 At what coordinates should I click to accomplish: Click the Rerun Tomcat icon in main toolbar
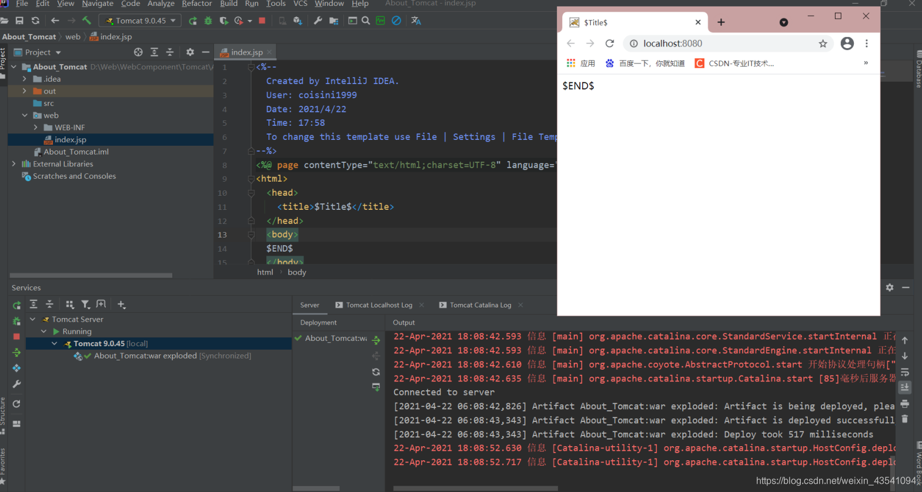pyautogui.click(x=192, y=21)
